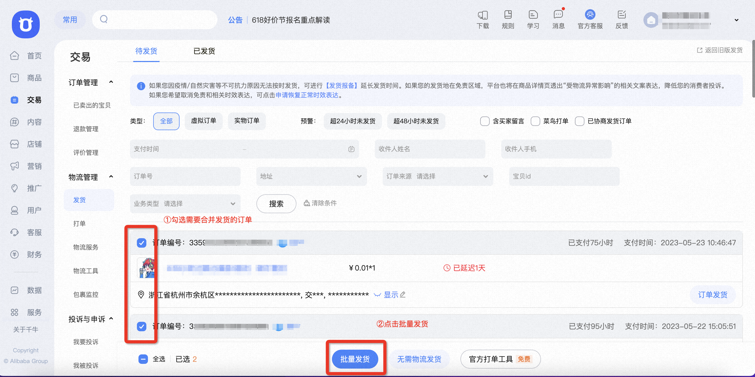This screenshot has height=377, width=755.
Task: Open the 规则 rules icon
Action: click(508, 15)
